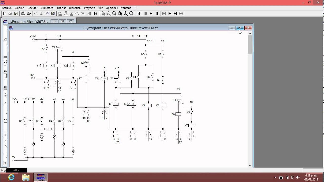324x182 pixels.
Task: Activate the background c:\Program Files window title
Action: coord(29,22)
